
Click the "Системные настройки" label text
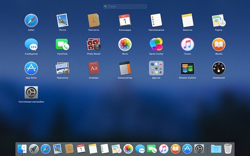click(x=31, y=102)
